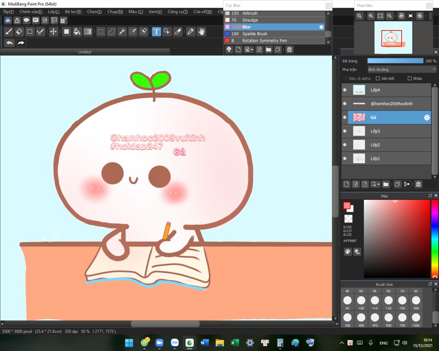Open the Chỉnh sửa(E) menu
Image resolution: width=439 pixels, height=351 pixels.
pos(31,12)
